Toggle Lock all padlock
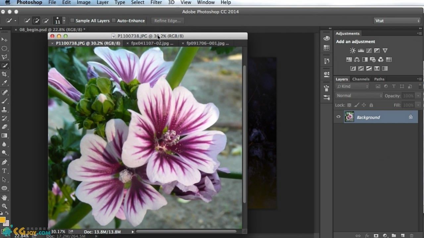 click(x=371, y=105)
